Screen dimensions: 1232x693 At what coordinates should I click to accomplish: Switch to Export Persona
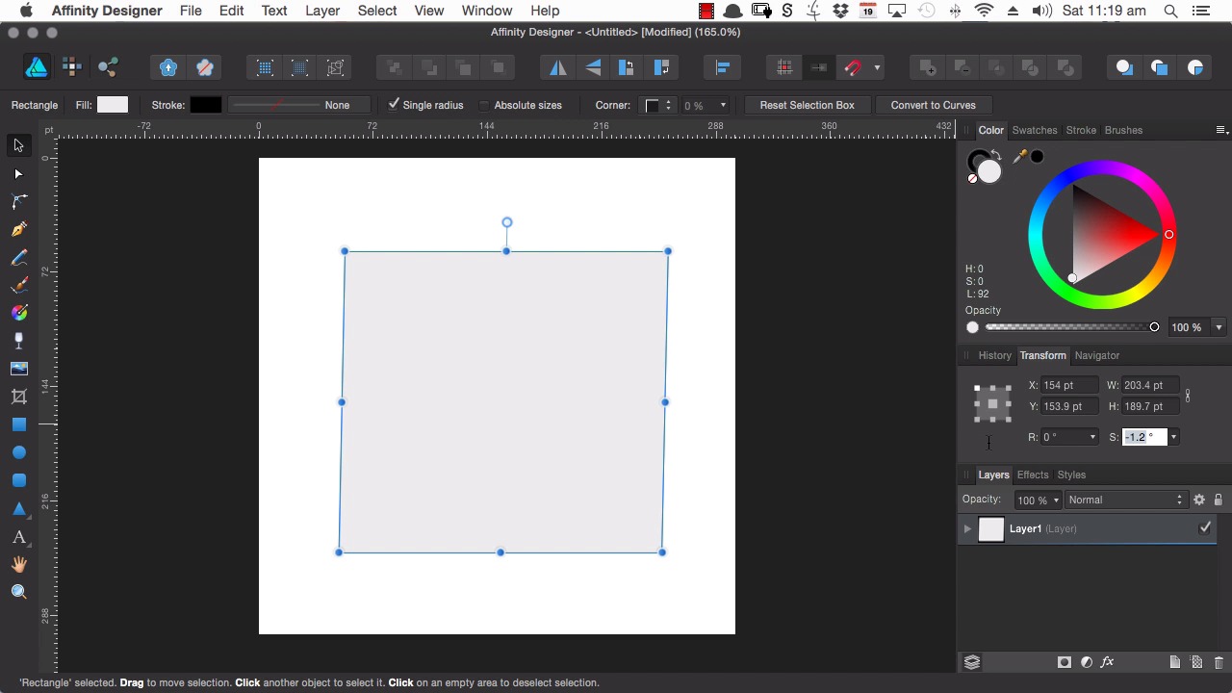click(x=108, y=67)
